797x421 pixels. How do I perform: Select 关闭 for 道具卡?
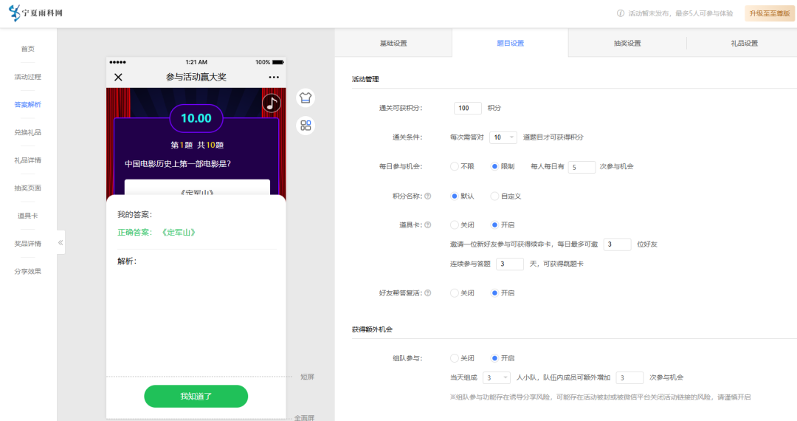[x=462, y=225]
